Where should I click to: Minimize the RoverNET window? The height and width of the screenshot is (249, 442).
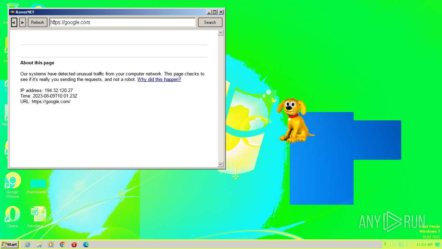coord(209,12)
